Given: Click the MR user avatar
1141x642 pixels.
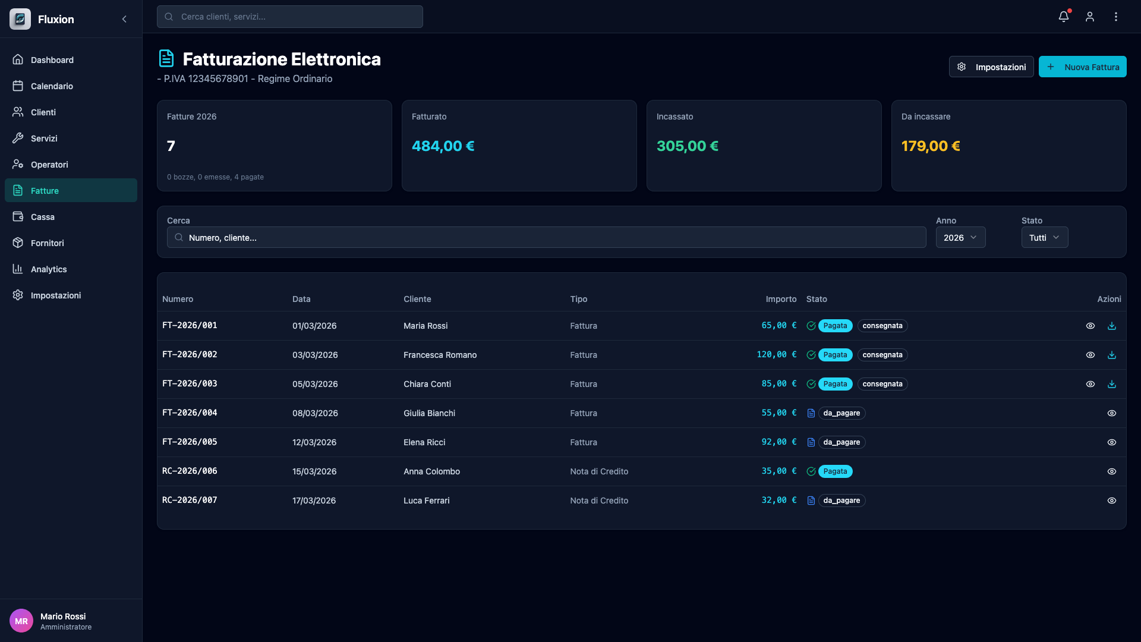Looking at the screenshot, I should (x=21, y=621).
